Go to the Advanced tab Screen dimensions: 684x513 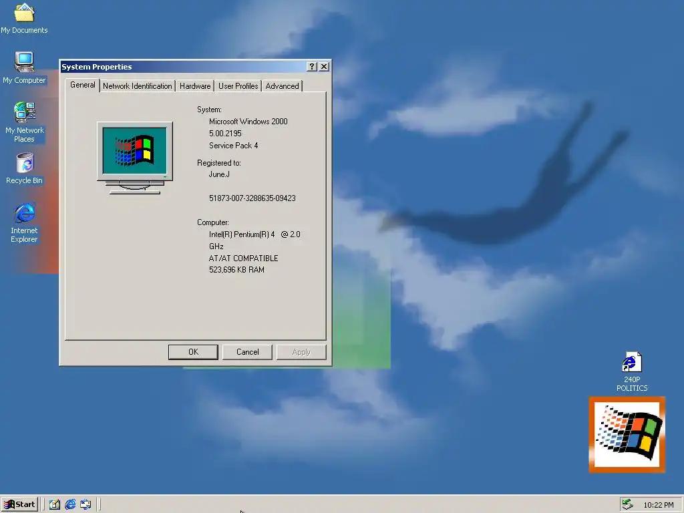point(283,86)
